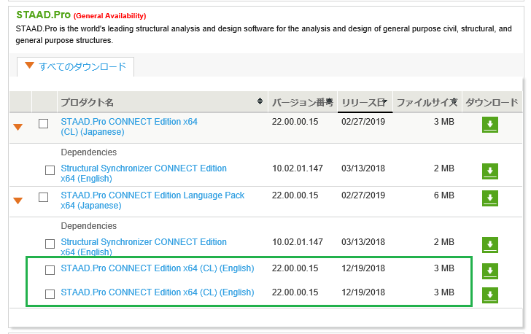Sort by the プロダクト名 up-down arrows
This screenshot has height=334, width=531.
click(260, 101)
